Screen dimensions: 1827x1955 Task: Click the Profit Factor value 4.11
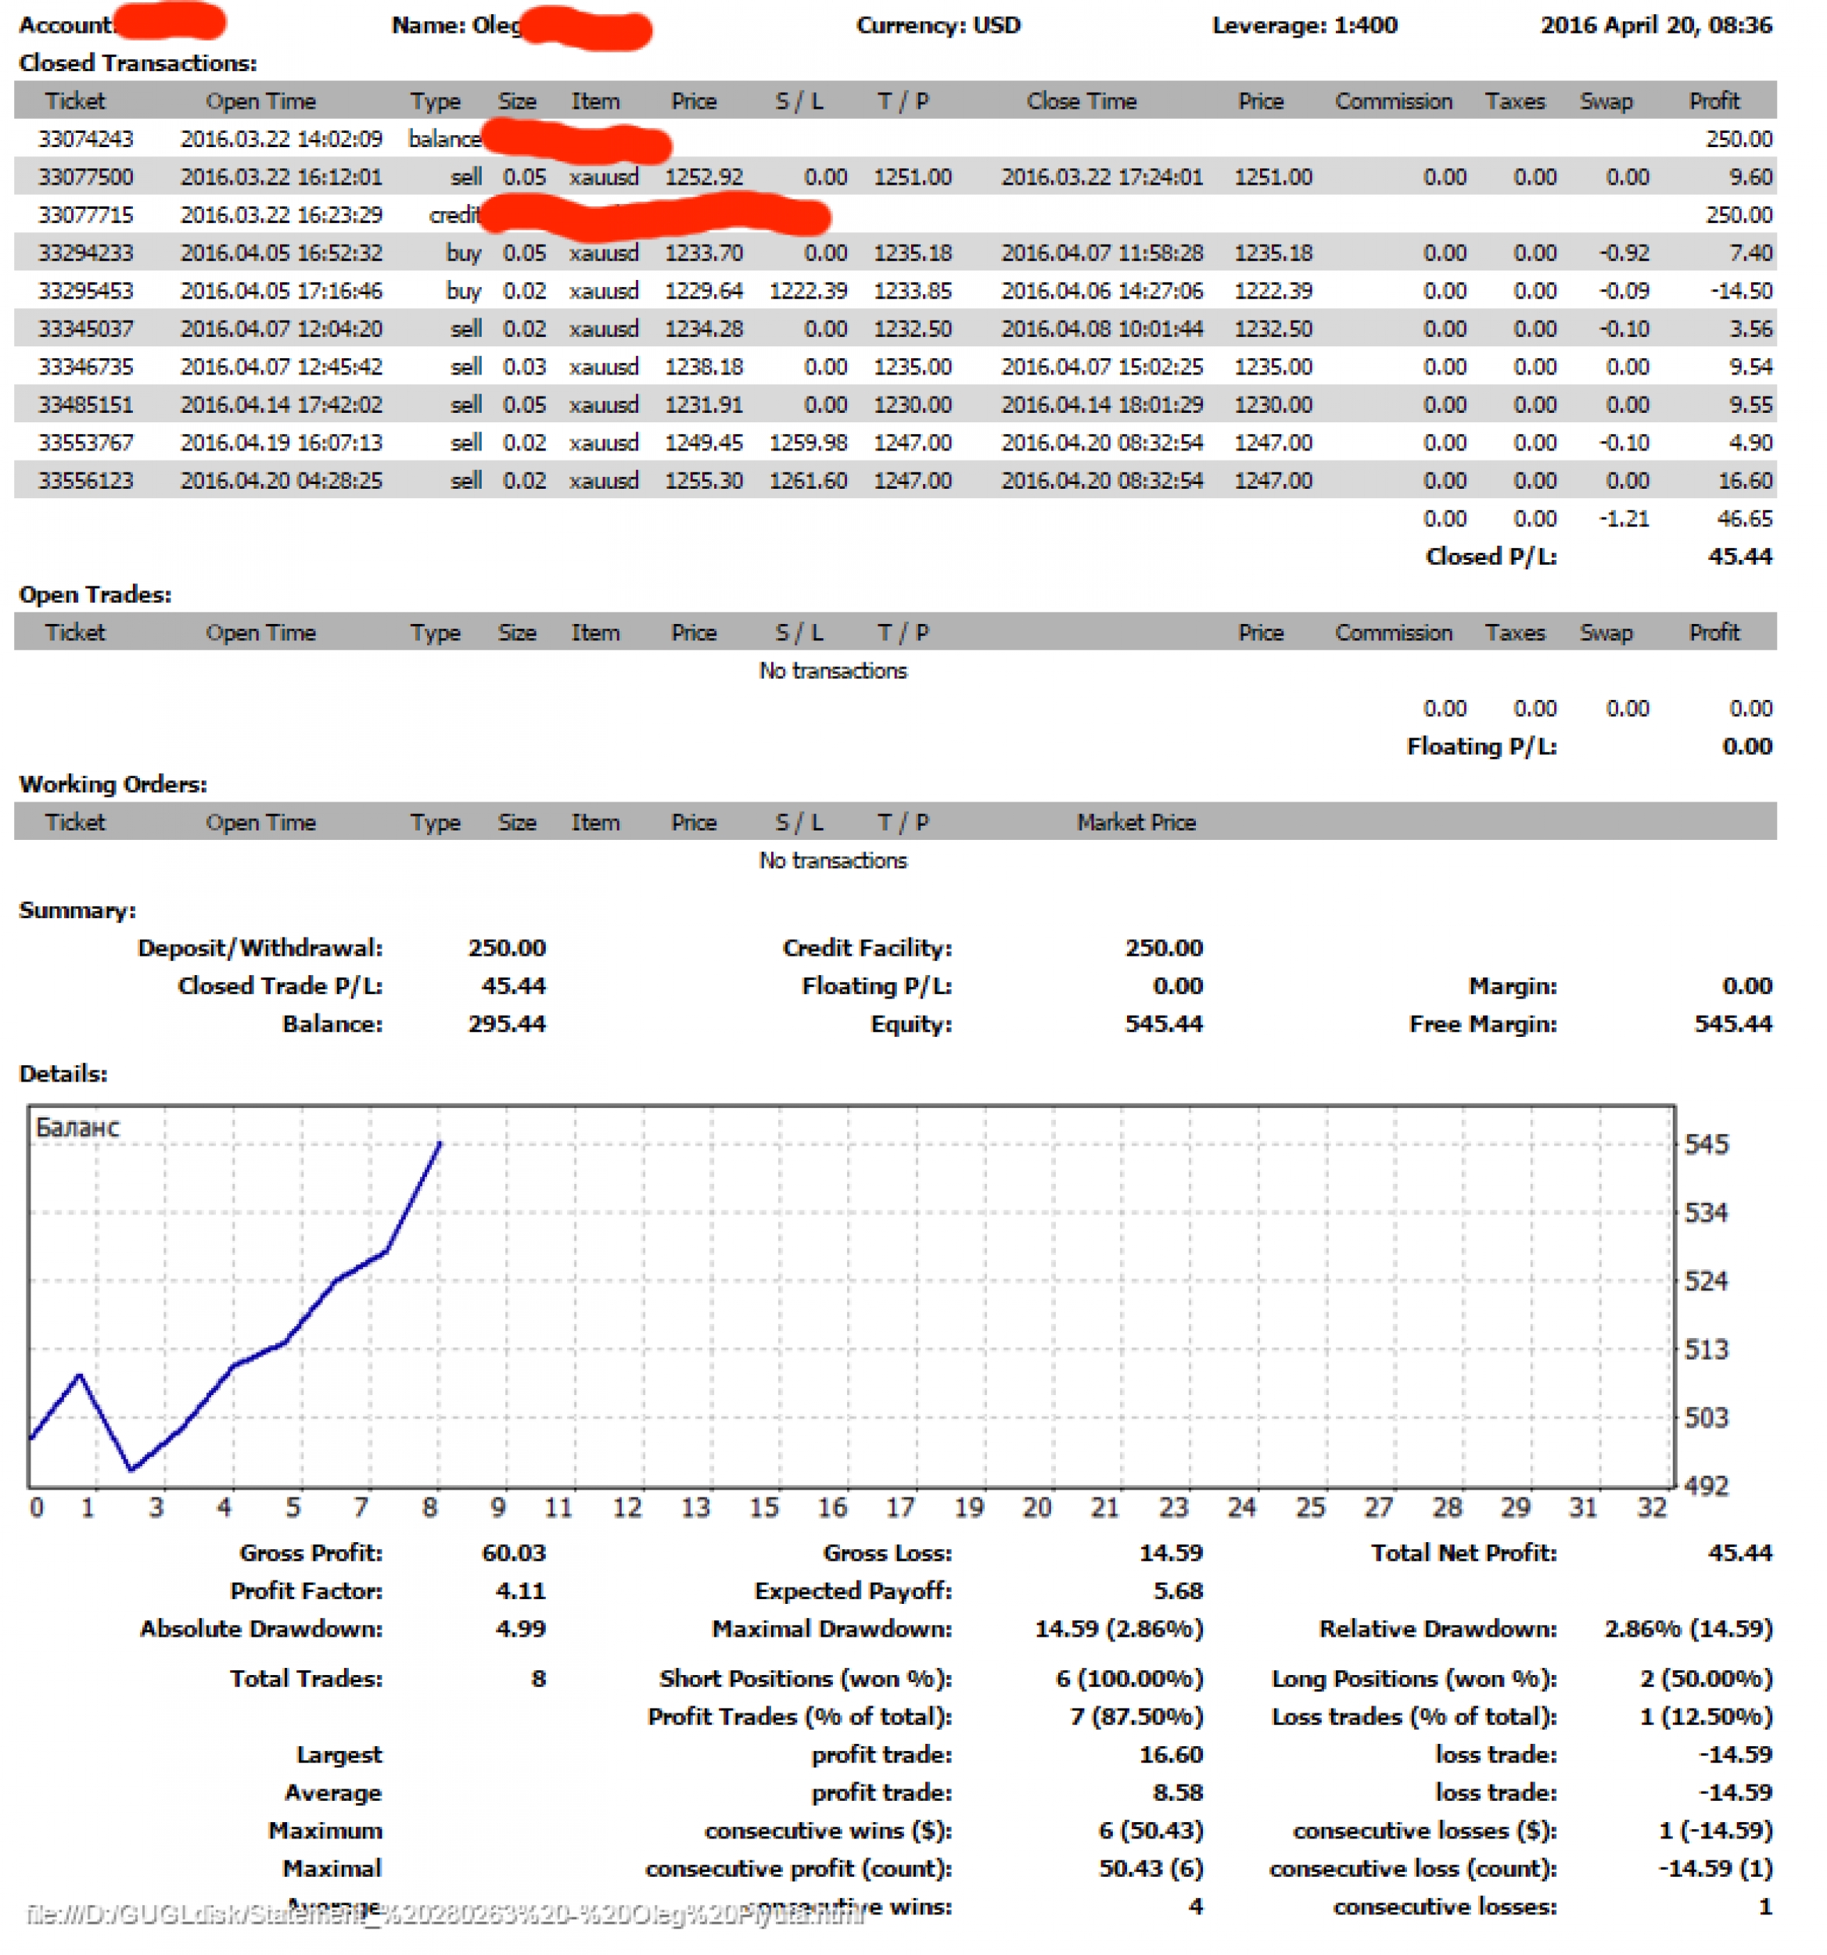520,1591
